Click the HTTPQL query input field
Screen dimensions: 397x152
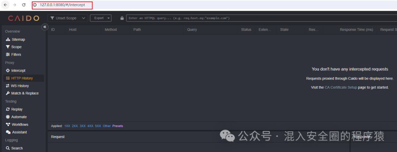tap(261, 18)
